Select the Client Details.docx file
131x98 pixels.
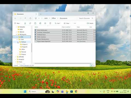coord(65,30)
